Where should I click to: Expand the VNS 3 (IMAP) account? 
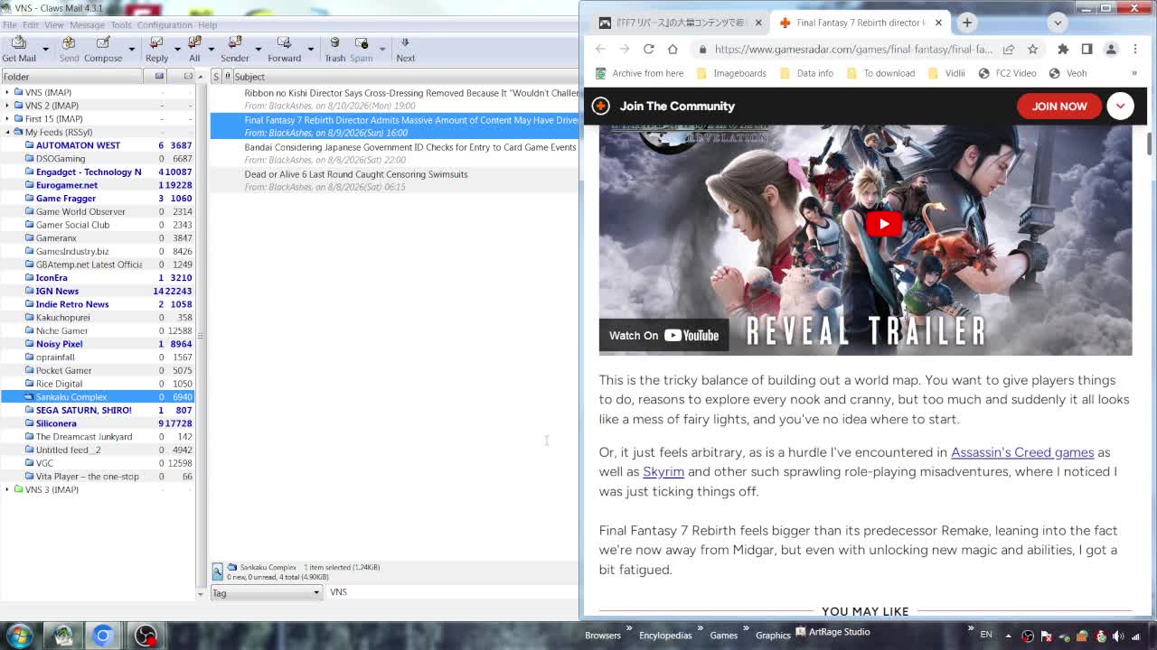(x=7, y=489)
